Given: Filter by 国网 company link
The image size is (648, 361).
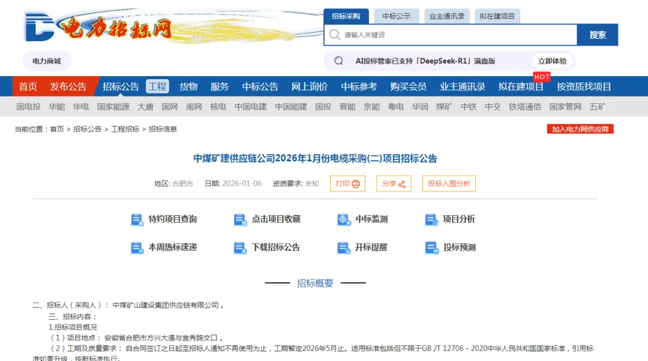Looking at the screenshot, I should pos(170,107).
